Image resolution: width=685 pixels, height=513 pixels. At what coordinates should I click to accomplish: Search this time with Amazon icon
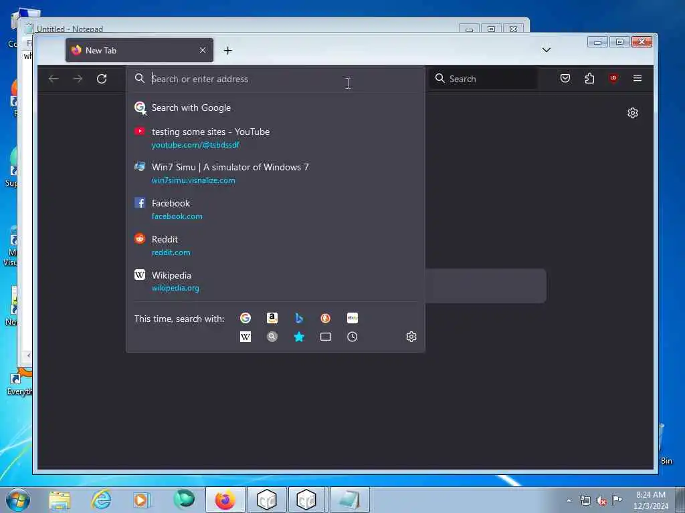[x=272, y=318]
